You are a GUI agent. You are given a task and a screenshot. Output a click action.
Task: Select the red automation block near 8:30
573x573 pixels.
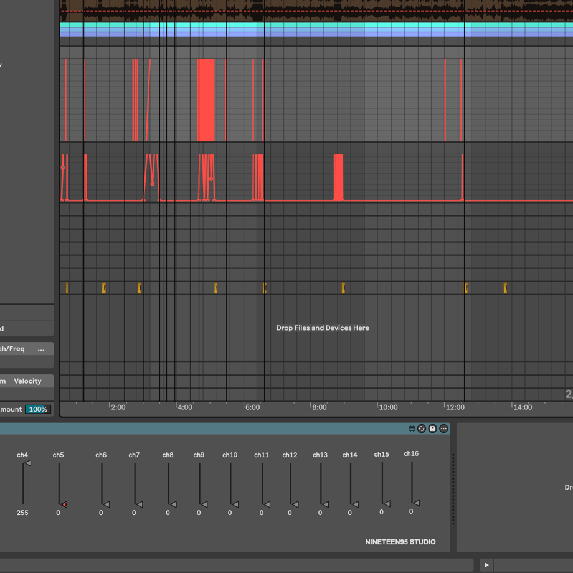pyautogui.click(x=339, y=178)
